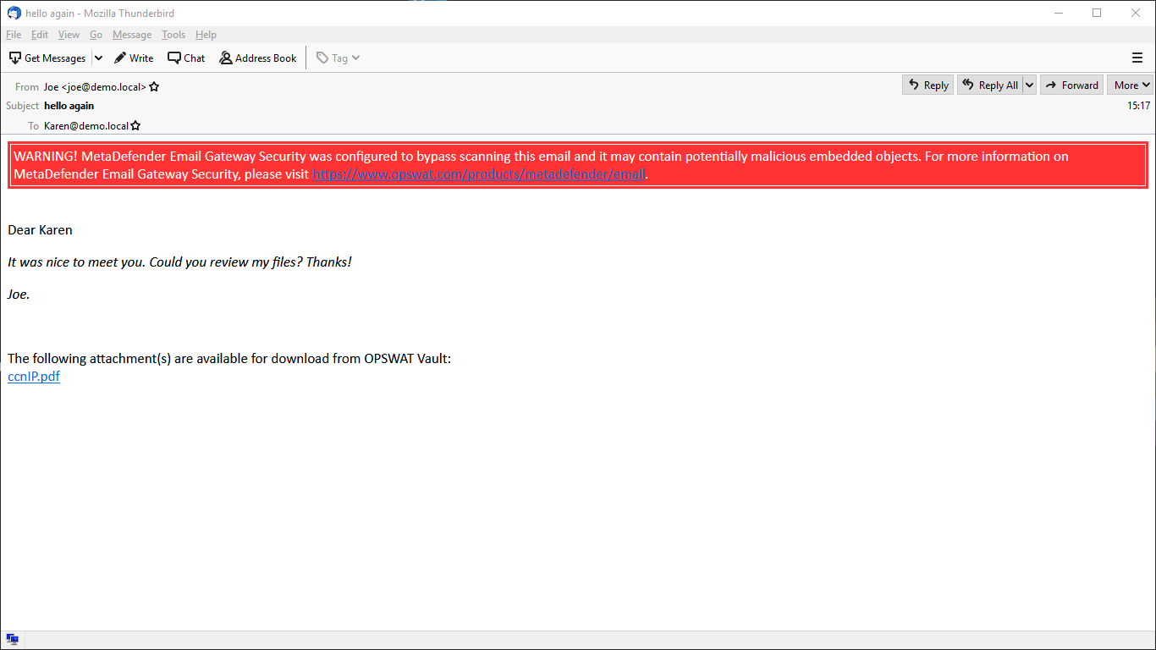Viewport: 1156px width, 650px height.
Task: Write a new message
Action: (134, 58)
